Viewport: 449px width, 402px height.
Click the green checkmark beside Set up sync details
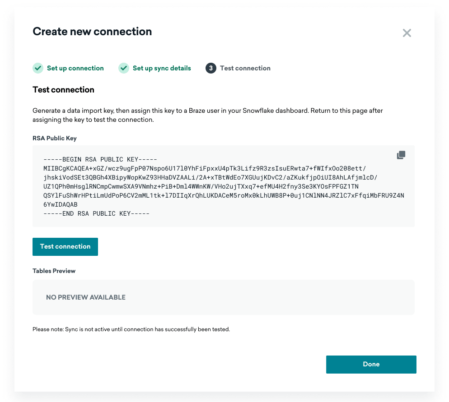click(124, 68)
